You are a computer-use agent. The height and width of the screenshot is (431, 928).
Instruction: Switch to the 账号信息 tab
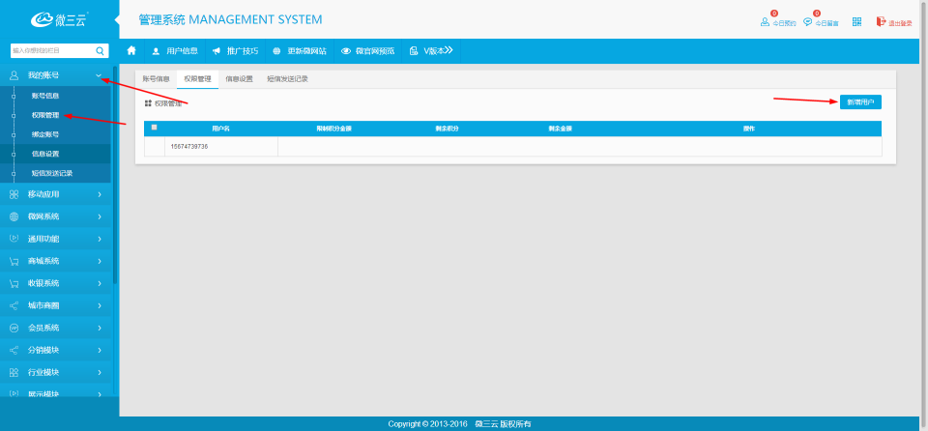pyautogui.click(x=156, y=78)
